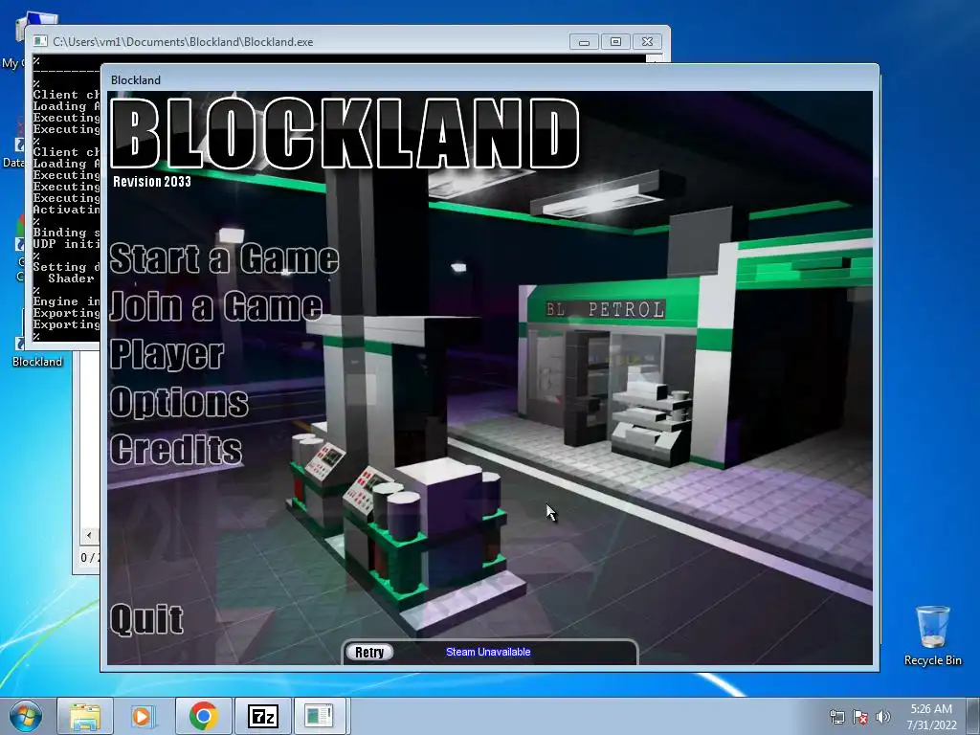Click the console window title path text
The height and width of the screenshot is (735, 980).
coord(183,42)
